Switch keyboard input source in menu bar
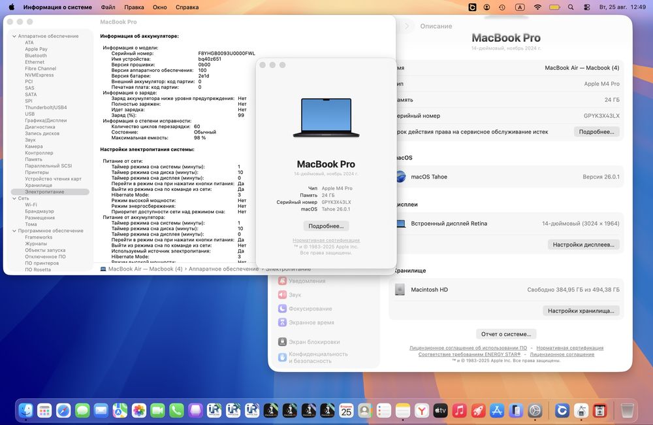 [520, 7]
